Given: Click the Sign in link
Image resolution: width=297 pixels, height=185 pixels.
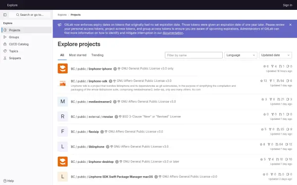Looking at the screenshot, I should (287, 5).
